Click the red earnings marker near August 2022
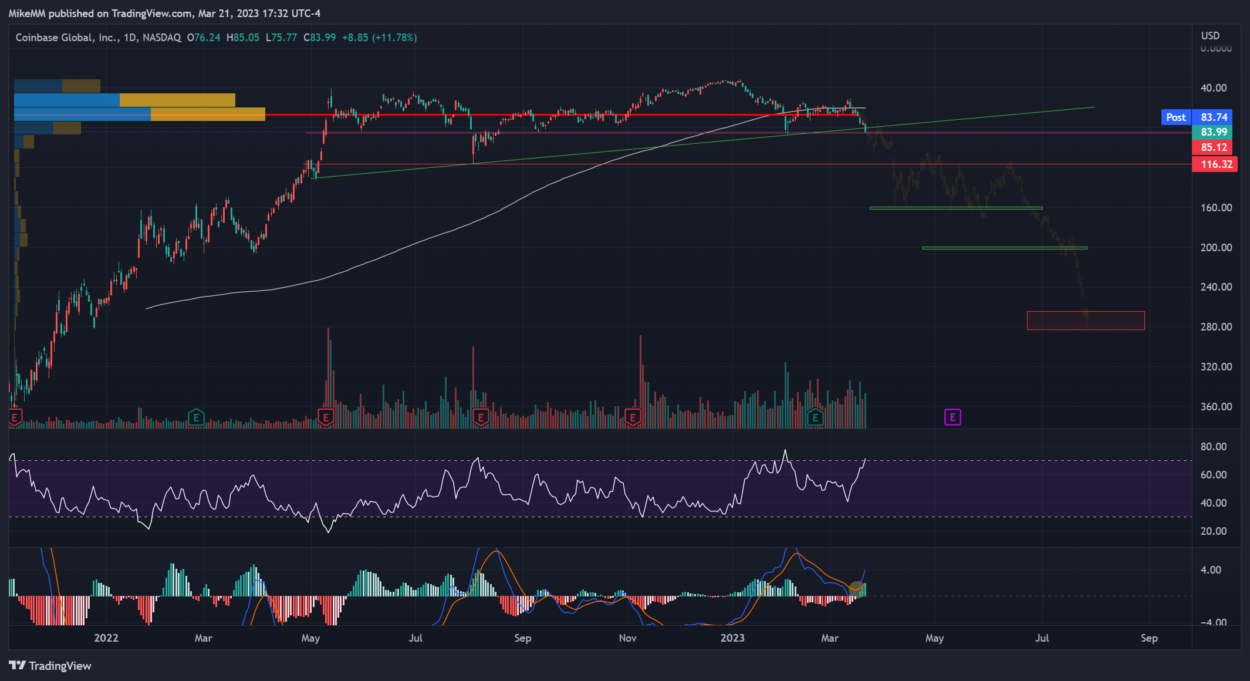Screen dimensions: 1250x681 pyautogui.click(x=481, y=418)
